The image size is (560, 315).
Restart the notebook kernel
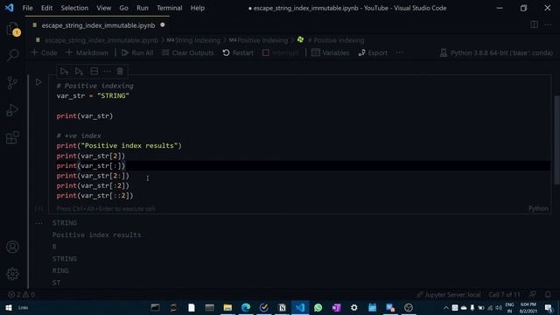[238, 52]
